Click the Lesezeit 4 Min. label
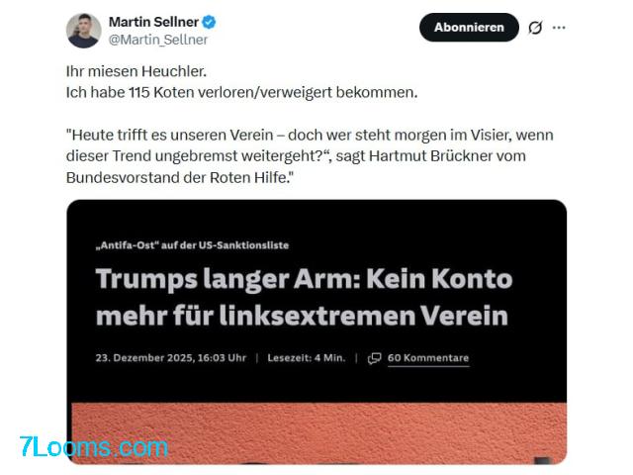Screen dimensions: 633x475 [307, 358]
